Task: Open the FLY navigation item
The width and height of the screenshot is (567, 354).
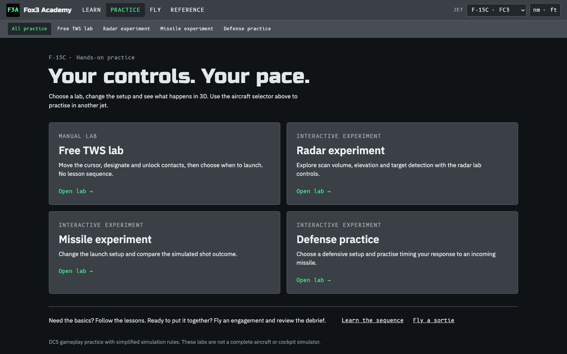Action: pyautogui.click(x=156, y=10)
